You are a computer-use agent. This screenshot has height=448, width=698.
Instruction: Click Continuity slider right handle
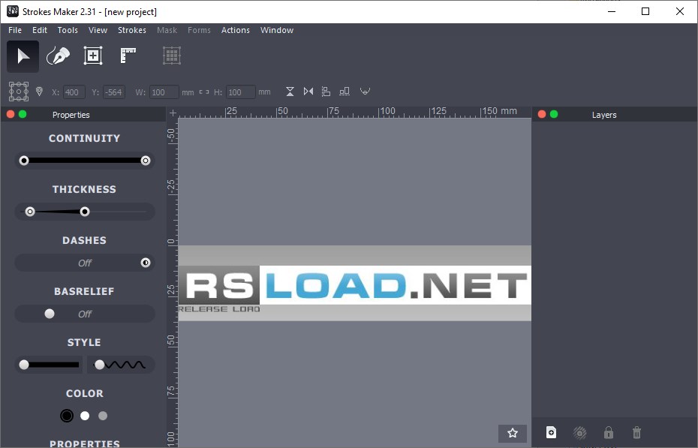click(146, 161)
